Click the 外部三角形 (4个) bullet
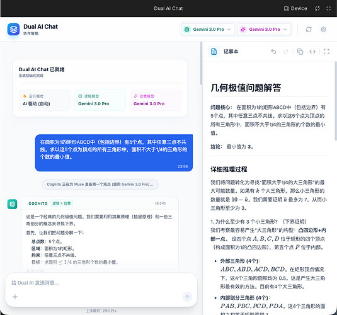337x315 pixels. click(240, 261)
